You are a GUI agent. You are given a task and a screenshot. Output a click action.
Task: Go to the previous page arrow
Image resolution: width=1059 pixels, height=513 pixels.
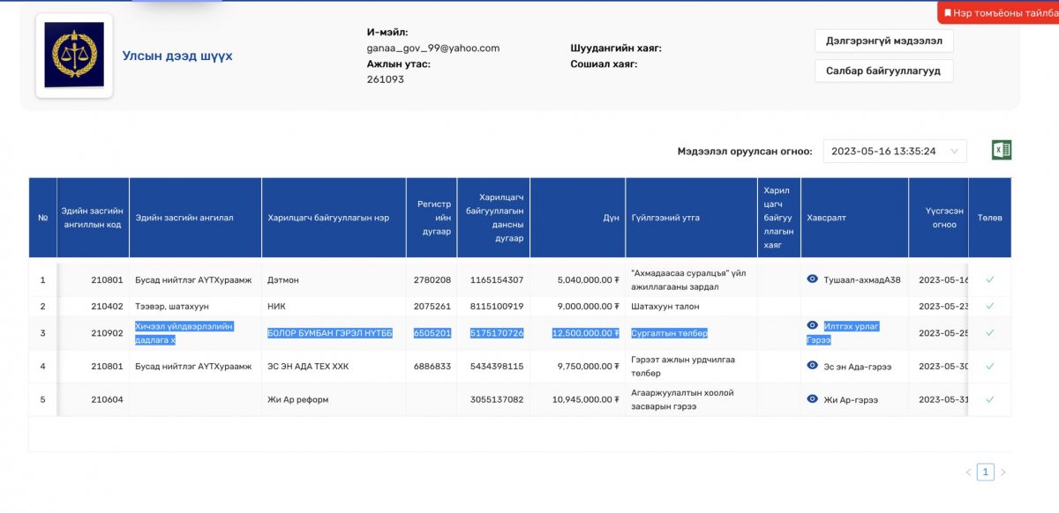tap(968, 472)
